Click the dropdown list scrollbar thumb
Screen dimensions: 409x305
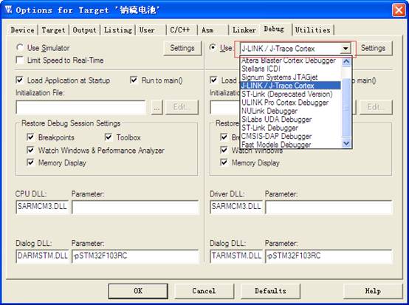pos(346,108)
